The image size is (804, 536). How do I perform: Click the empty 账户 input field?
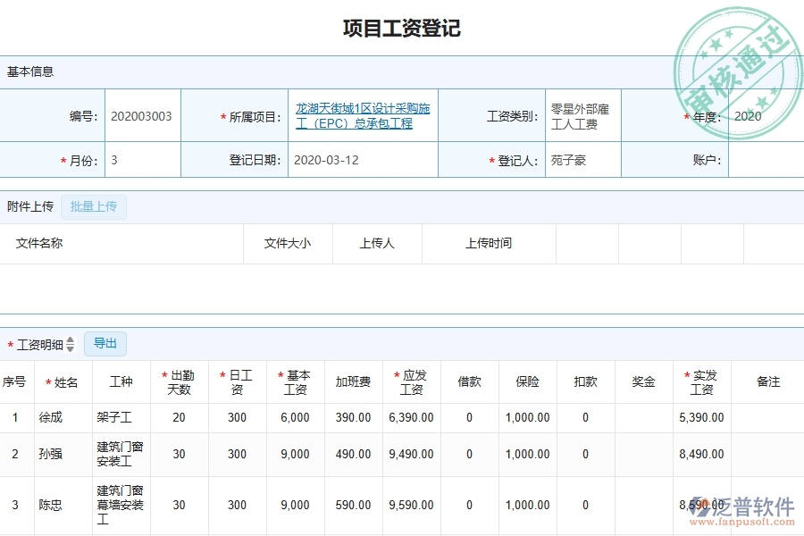[766, 160]
